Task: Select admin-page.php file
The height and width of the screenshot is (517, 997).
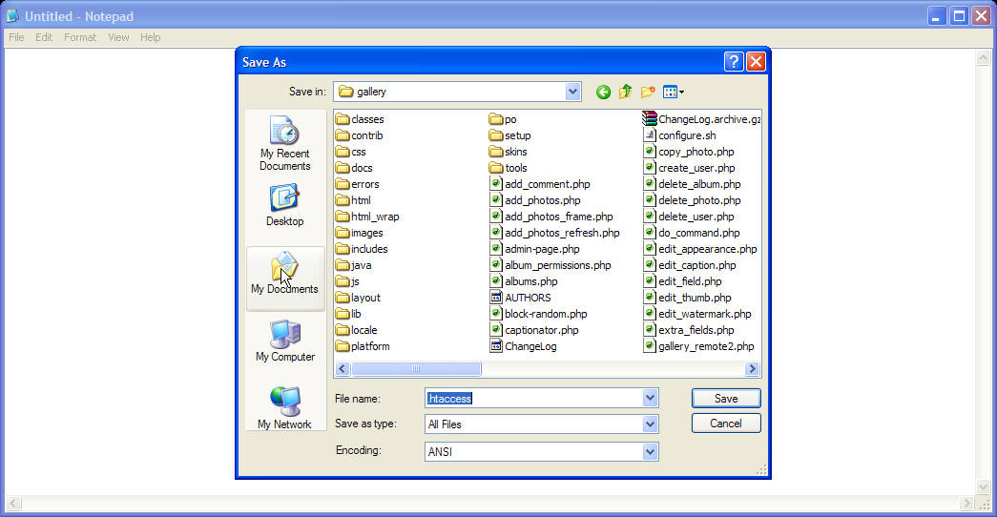Action: pyautogui.click(x=534, y=249)
